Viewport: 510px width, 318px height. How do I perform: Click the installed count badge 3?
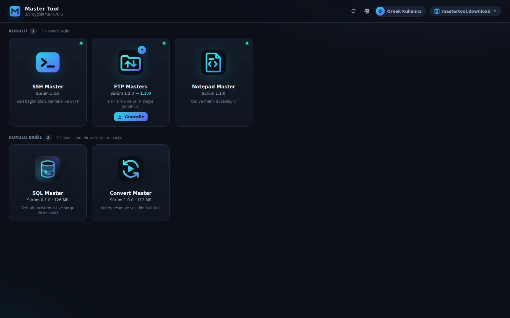point(33,31)
